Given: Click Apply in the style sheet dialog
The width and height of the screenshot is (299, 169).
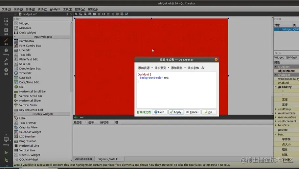Looking at the screenshot, I should [x=176, y=112].
